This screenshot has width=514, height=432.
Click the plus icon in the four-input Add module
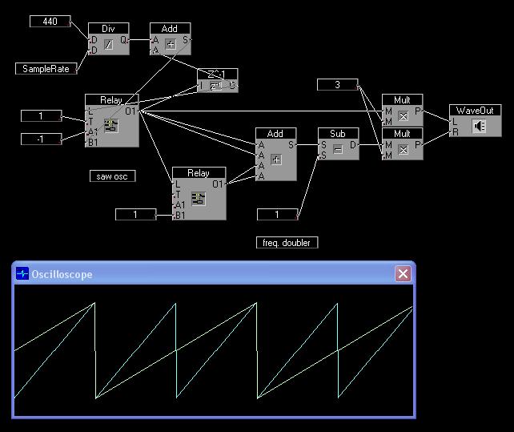(276, 159)
